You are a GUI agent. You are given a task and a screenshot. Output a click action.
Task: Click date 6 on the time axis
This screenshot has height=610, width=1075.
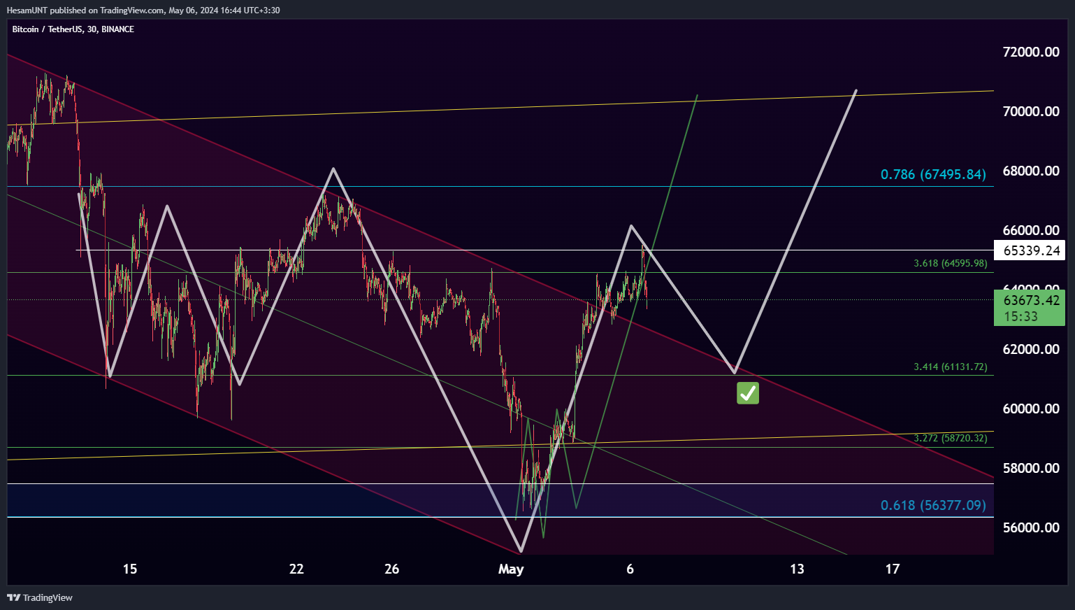[630, 569]
